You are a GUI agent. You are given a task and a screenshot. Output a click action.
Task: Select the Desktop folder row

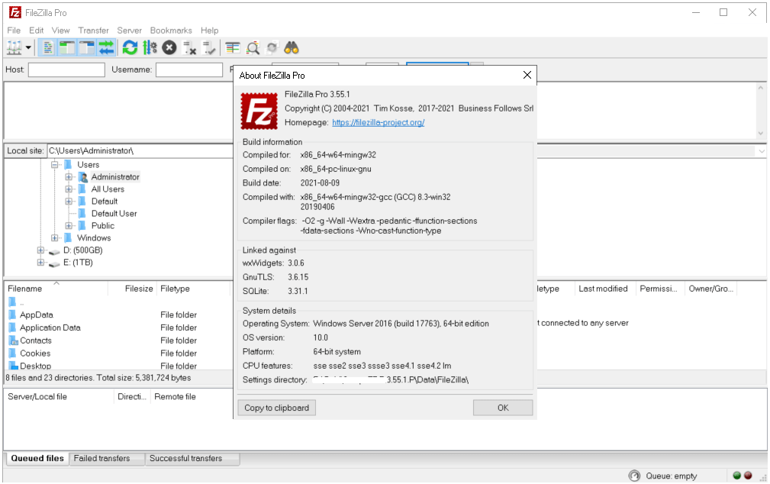(x=118, y=366)
